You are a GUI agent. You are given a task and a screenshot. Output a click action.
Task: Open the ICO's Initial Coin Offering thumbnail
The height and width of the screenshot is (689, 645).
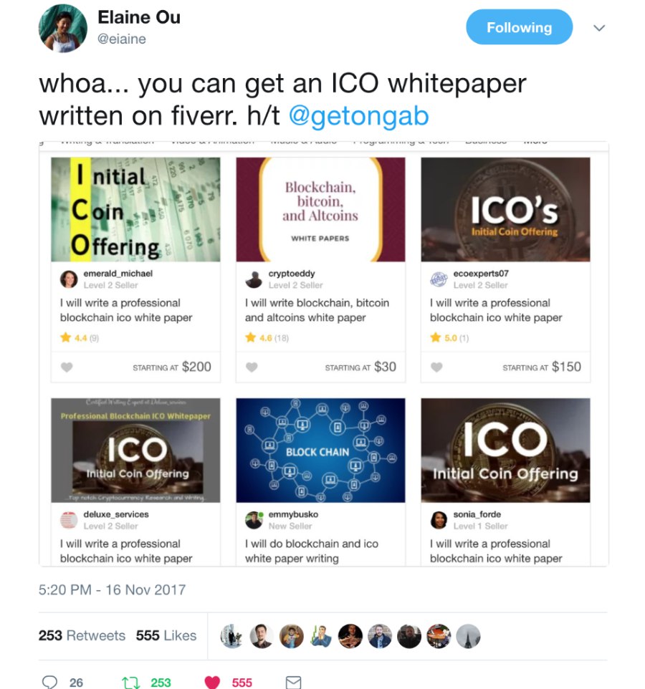click(506, 210)
